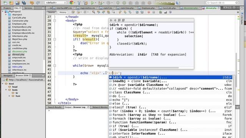This screenshot has height=138, width=246.
Task: Toggle the Rectangular Selection icon
Action: coord(113,12)
